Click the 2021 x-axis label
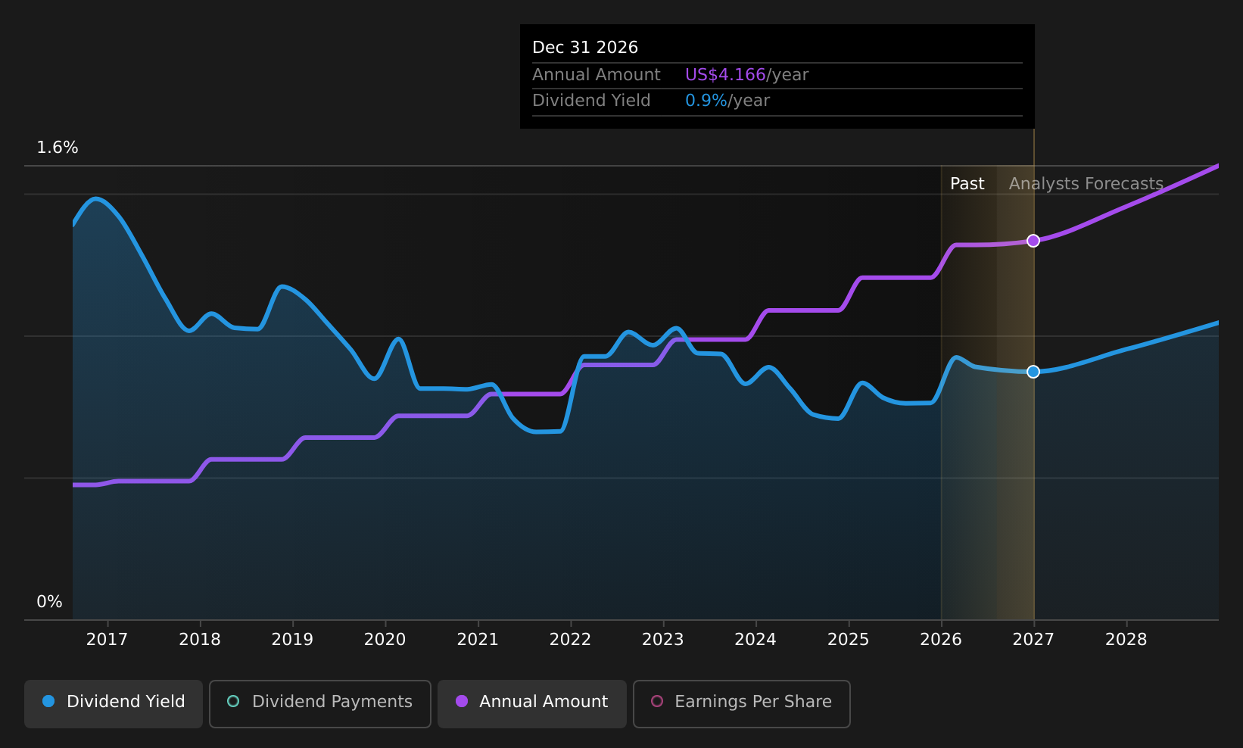 coord(478,640)
